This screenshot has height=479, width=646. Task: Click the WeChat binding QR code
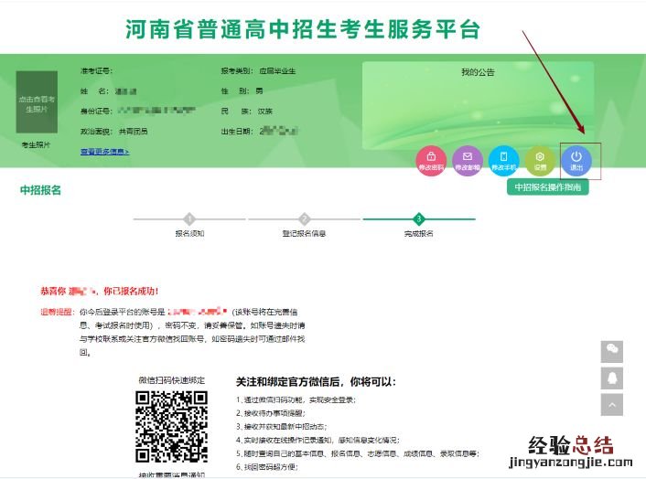(x=171, y=426)
